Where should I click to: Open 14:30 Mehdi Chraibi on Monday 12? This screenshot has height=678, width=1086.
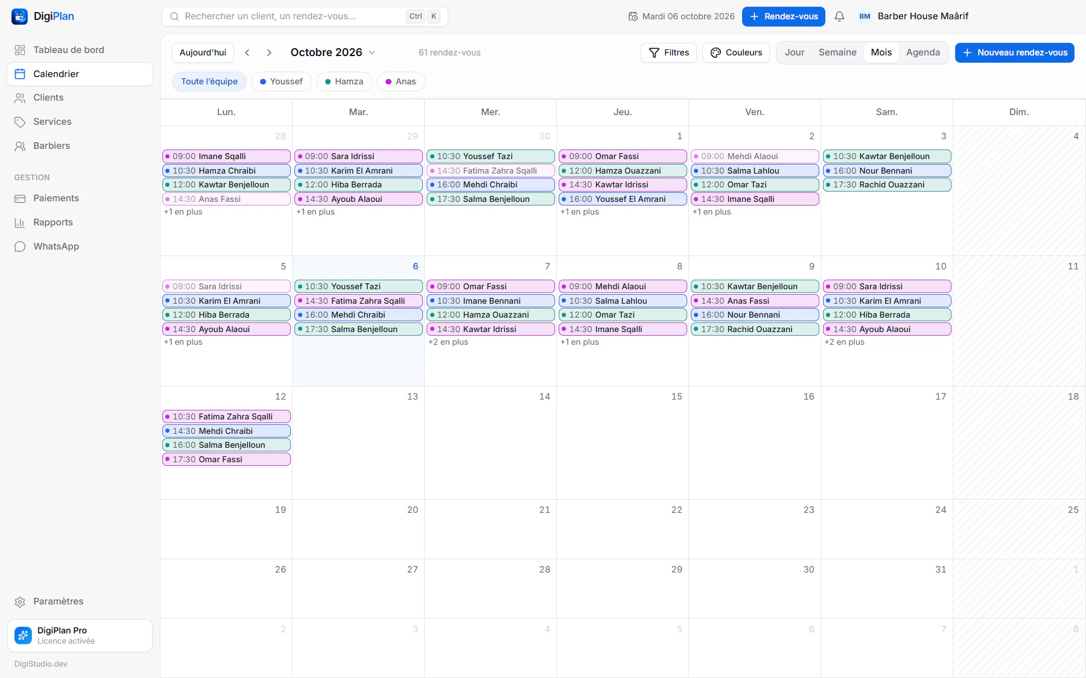click(x=226, y=431)
